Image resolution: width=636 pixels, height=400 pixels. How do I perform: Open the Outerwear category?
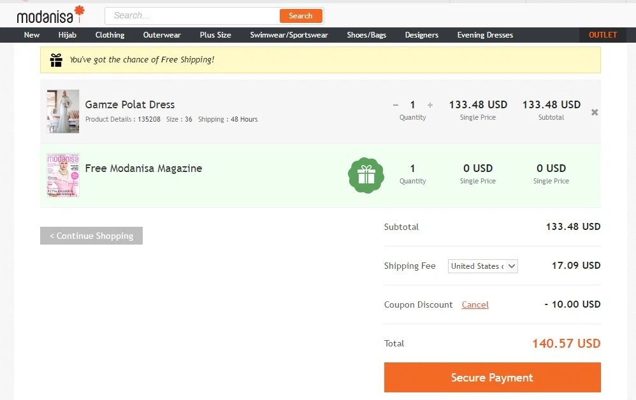tap(162, 35)
